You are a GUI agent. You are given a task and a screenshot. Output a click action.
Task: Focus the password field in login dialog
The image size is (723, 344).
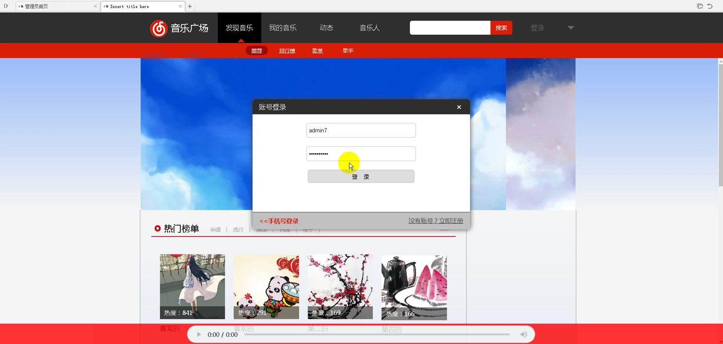[361, 154]
